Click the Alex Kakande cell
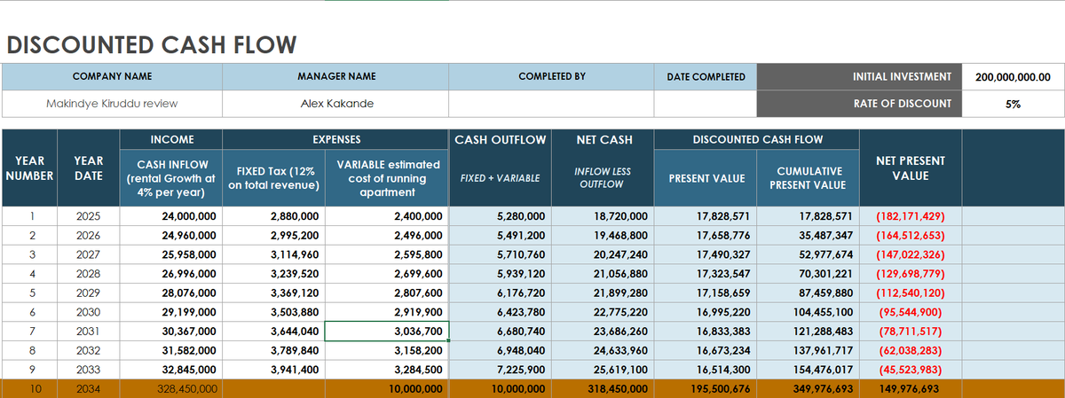The image size is (1065, 398). [x=335, y=104]
